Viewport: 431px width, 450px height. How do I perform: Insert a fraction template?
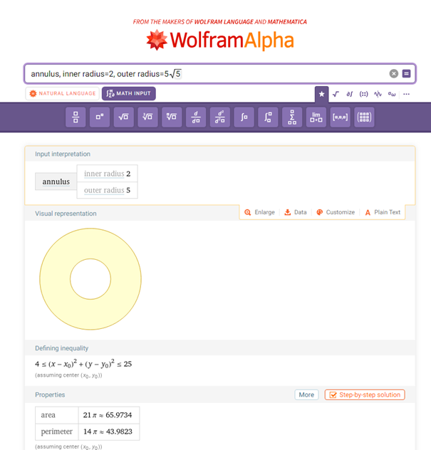click(x=76, y=117)
